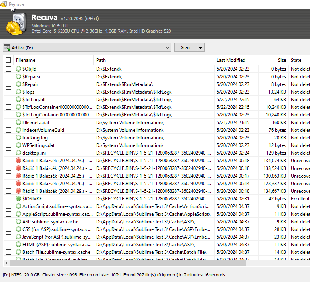Screen dimensions: 310x282
Task: Click status circle next to tracking.log
Action: [18, 137]
